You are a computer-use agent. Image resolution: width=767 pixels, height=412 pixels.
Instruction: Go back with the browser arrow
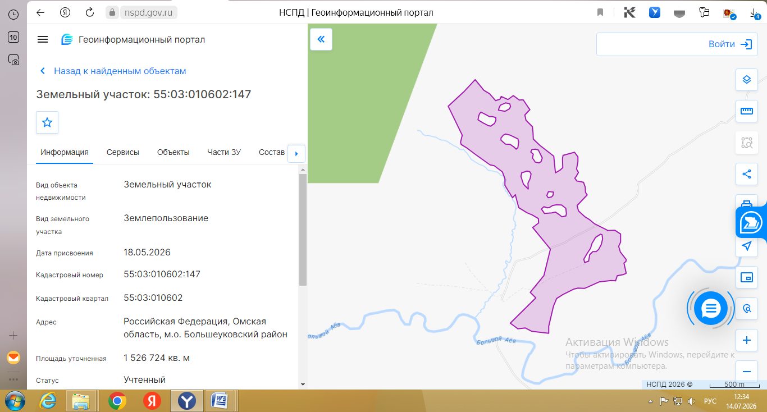(40, 12)
